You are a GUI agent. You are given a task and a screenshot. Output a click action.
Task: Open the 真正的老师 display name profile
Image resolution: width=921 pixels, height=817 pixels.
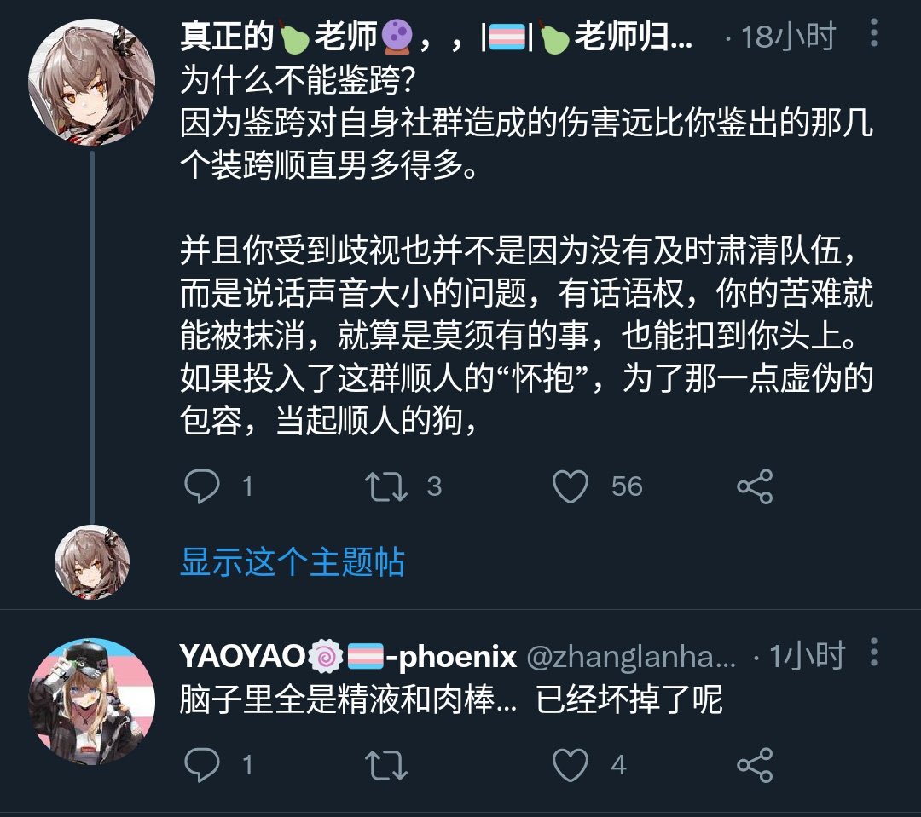[437, 37]
